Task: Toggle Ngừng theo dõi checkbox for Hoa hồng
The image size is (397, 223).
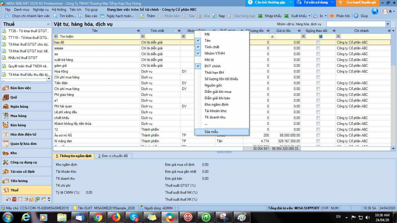Action: [x=318, y=71]
